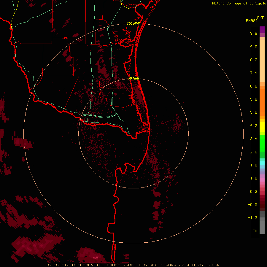The width and height of the screenshot is (267, 267).
Task: Click the 7.4 value on color scale
Action: (x=254, y=73)
